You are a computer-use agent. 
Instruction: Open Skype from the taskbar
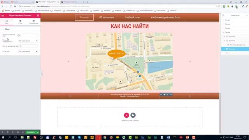(79, 137)
